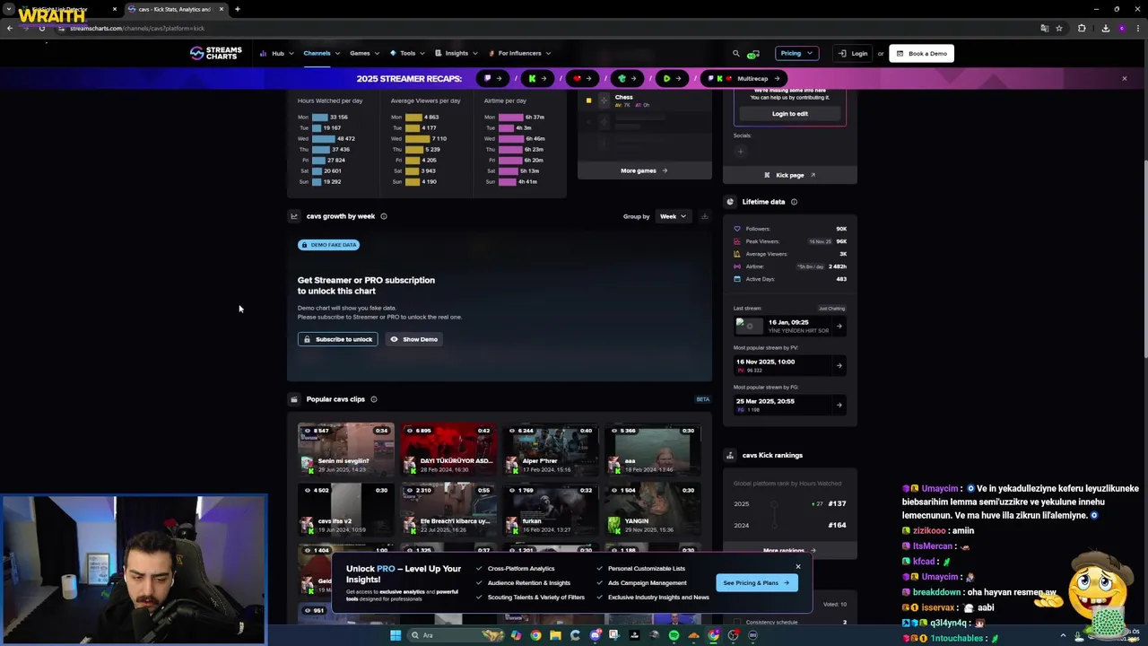Open the Twitch recap pill in banner
Screen dimensions: 1148x646
pyautogui.click(x=492, y=78)
